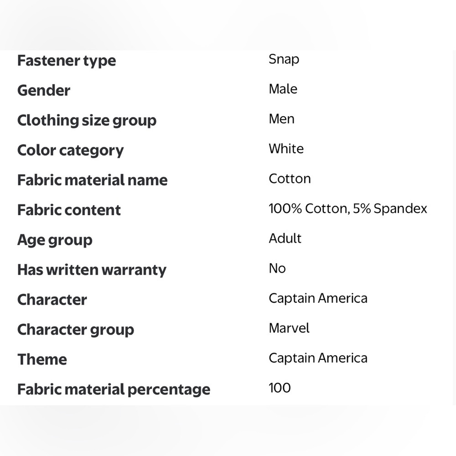Select the "No" warranty value
This screenshot has width=456, height=456.
277,269
